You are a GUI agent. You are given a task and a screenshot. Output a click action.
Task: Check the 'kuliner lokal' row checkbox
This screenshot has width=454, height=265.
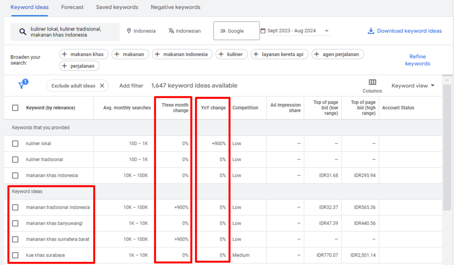click(16, 144)
